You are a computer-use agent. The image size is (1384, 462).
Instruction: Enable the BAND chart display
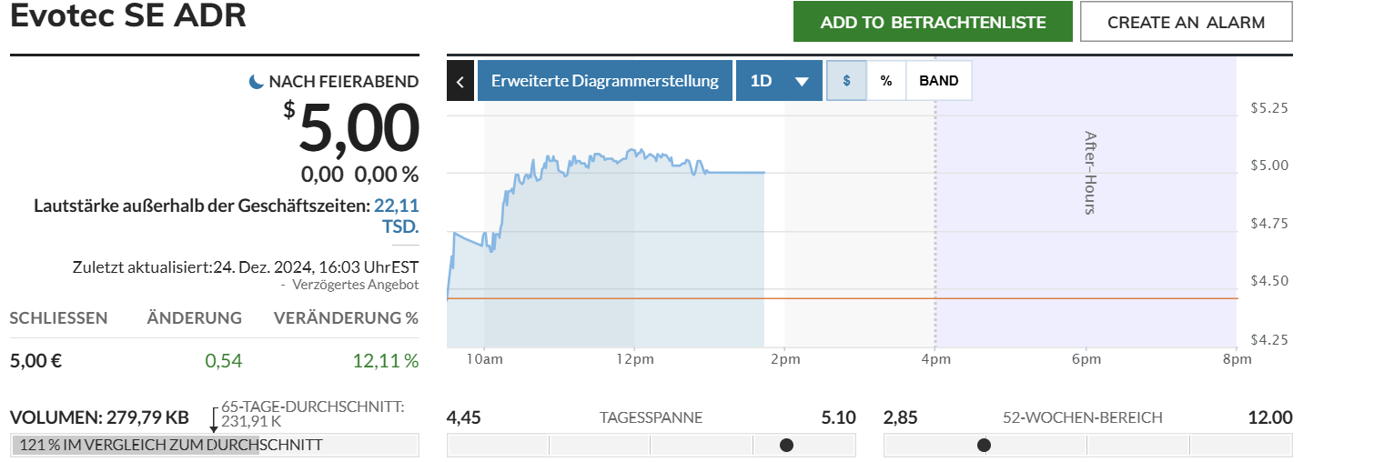pos(938,81)
